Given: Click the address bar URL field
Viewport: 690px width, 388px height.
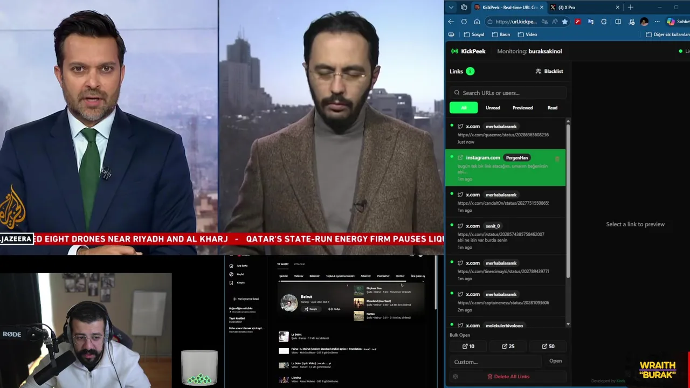Looking at the screenshot, I should click(x=515, y=22).
